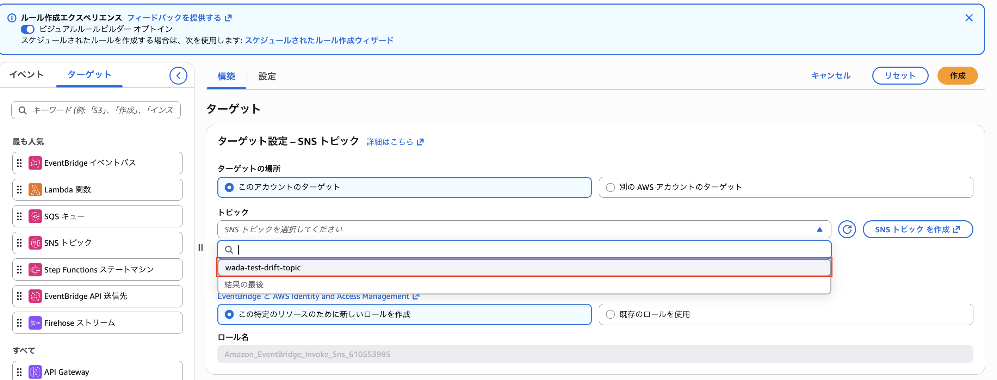Disable the ビジュアルルールビルダー opt-in toggle

click(27, 29)
